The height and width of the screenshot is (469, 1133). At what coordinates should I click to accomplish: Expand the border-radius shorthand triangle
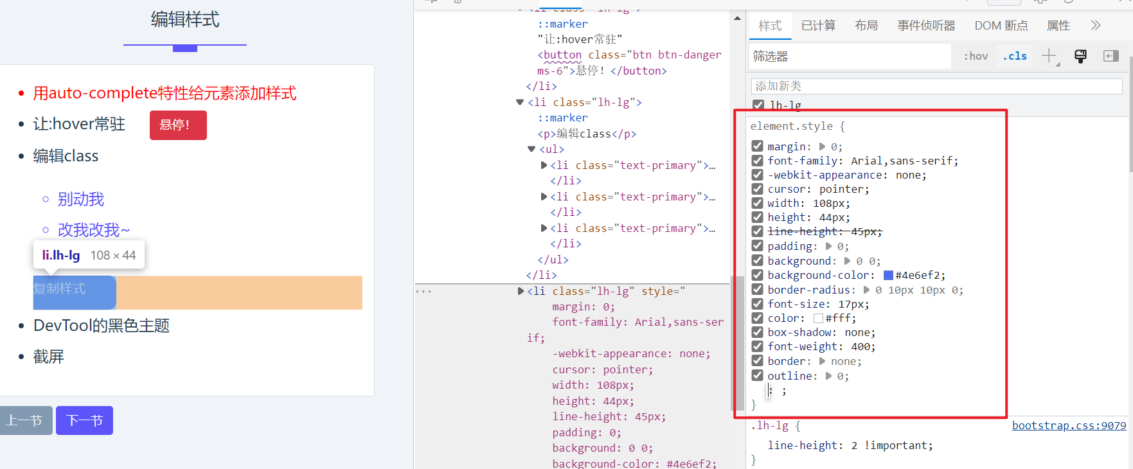pos(866,290)
